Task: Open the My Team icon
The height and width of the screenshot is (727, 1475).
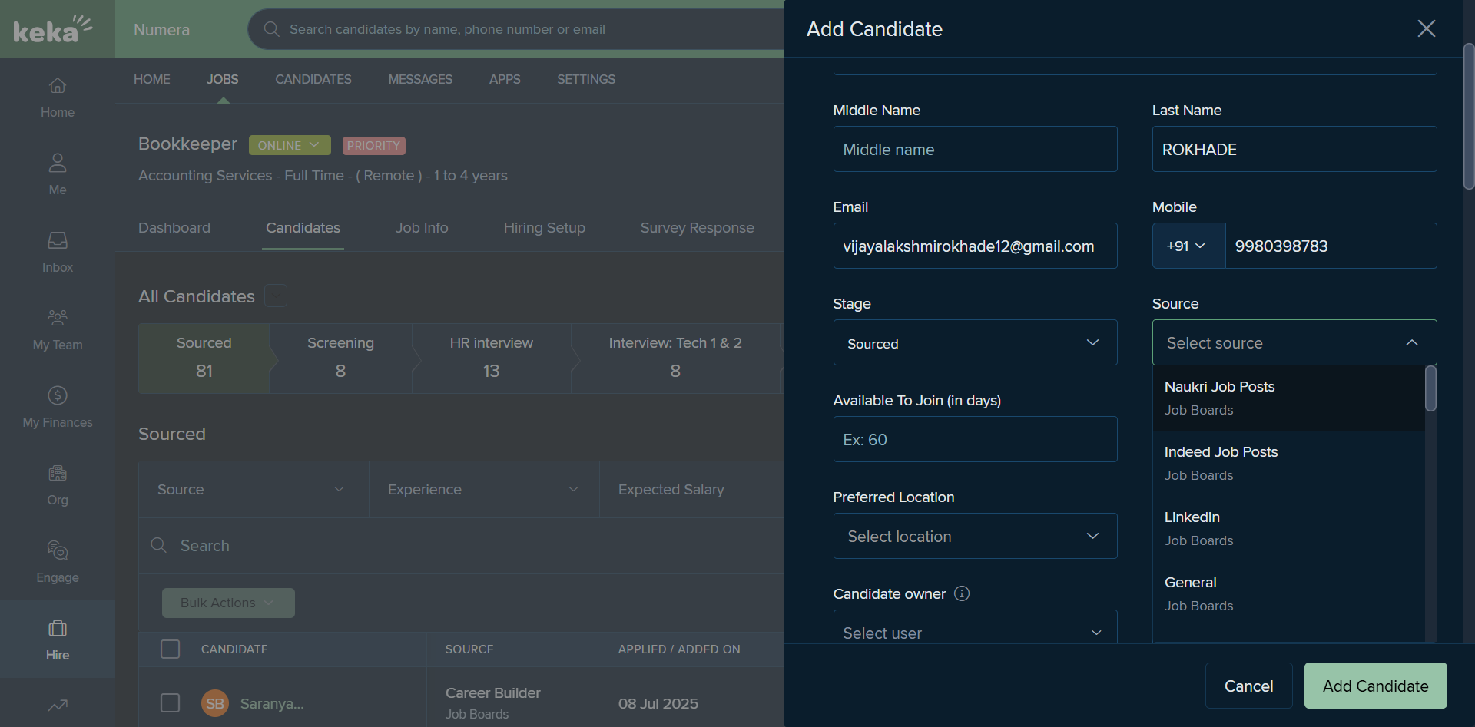Action: (x=58, y=318)
